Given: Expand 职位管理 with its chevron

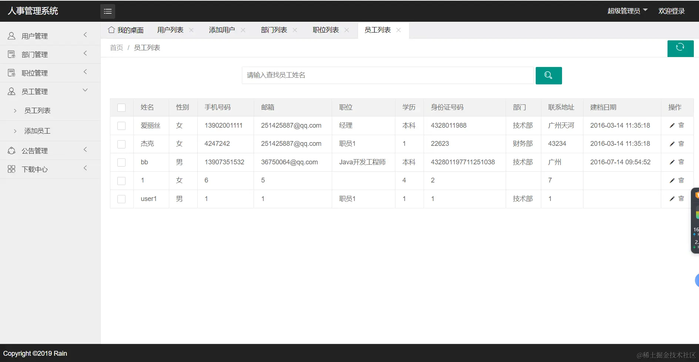Looking at the screenshot, I should 85,72.
